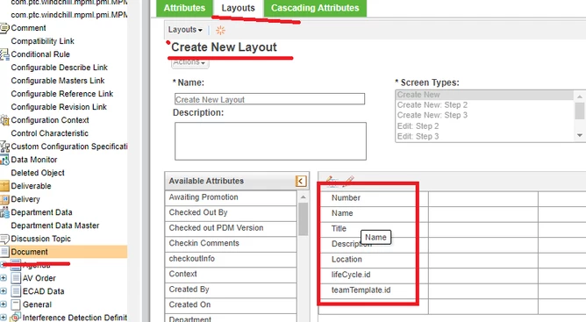
Task: Select Deleted Object in the tree
Action: tap(38, 173)
